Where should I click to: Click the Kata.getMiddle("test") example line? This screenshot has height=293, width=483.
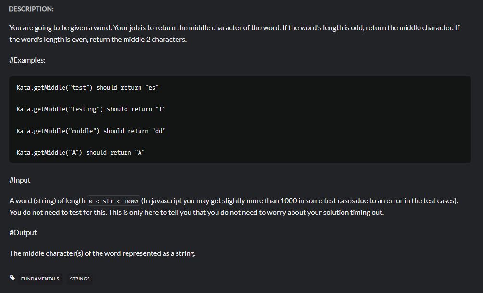88,88
